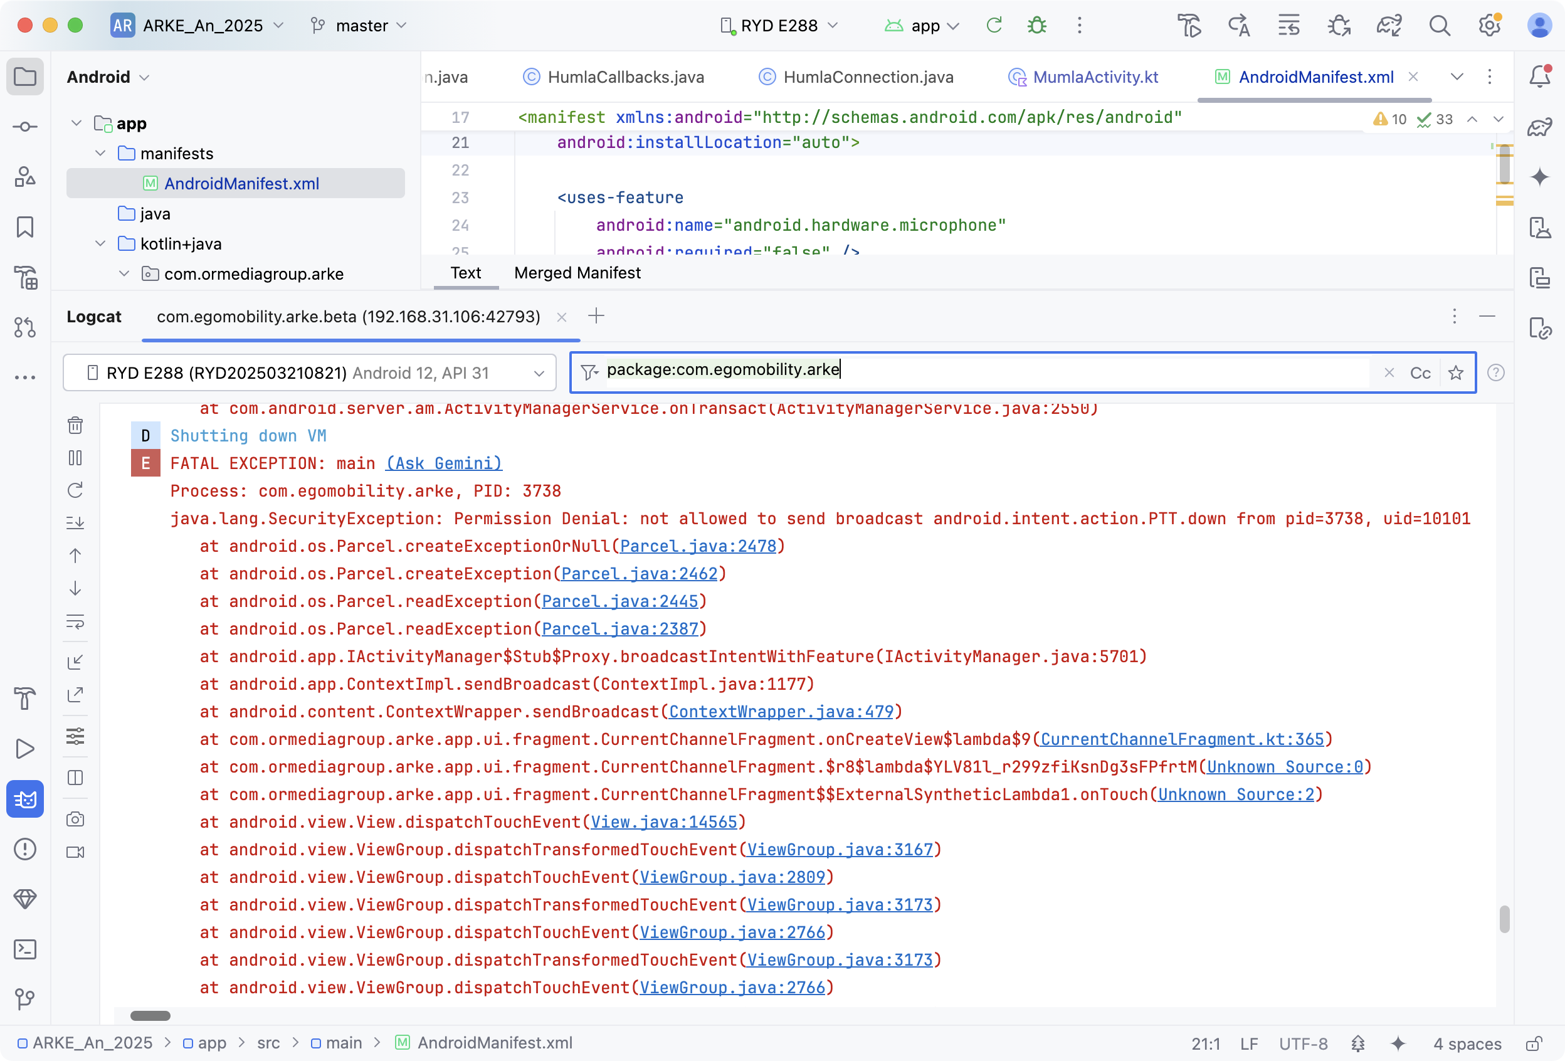
Task: Toggle soft-wrap in Logcat toolbar
Action: (75, 622)
